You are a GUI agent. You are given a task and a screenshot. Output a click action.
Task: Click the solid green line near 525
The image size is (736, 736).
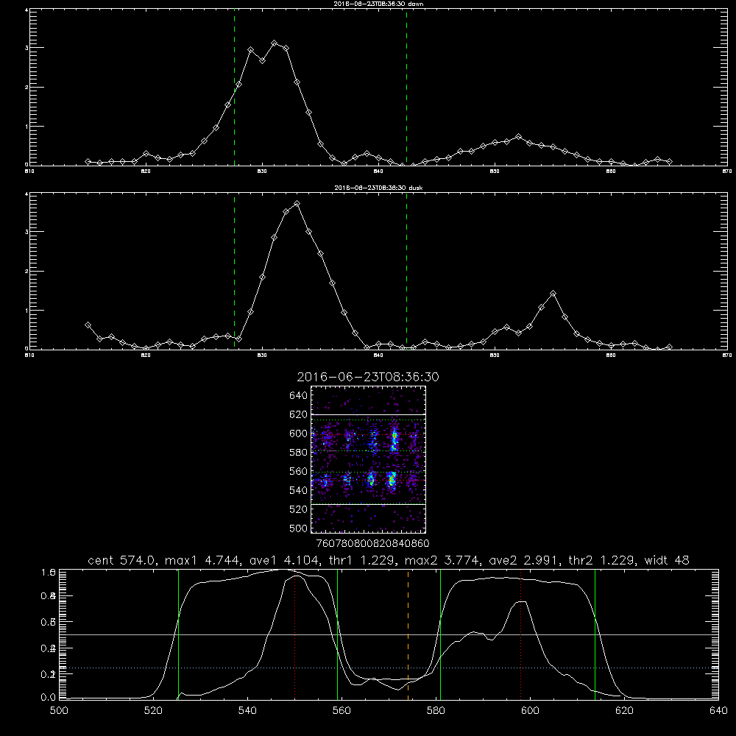click(x=178, y=634)
